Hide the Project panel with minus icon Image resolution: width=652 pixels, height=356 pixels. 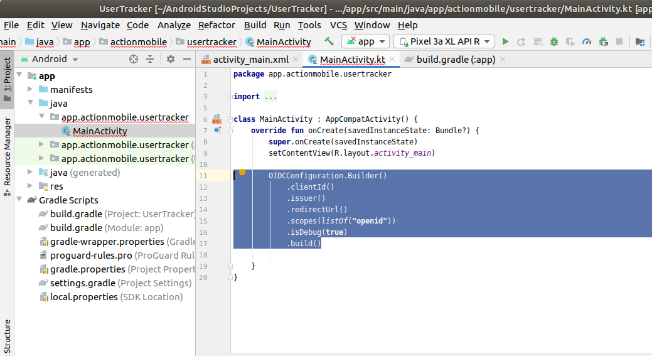[187, 59]
